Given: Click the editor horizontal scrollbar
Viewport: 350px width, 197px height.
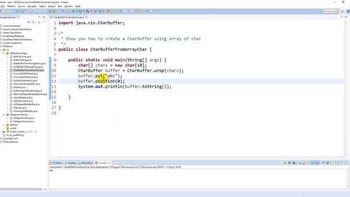Looking at the screenshot, I should 201,157.
